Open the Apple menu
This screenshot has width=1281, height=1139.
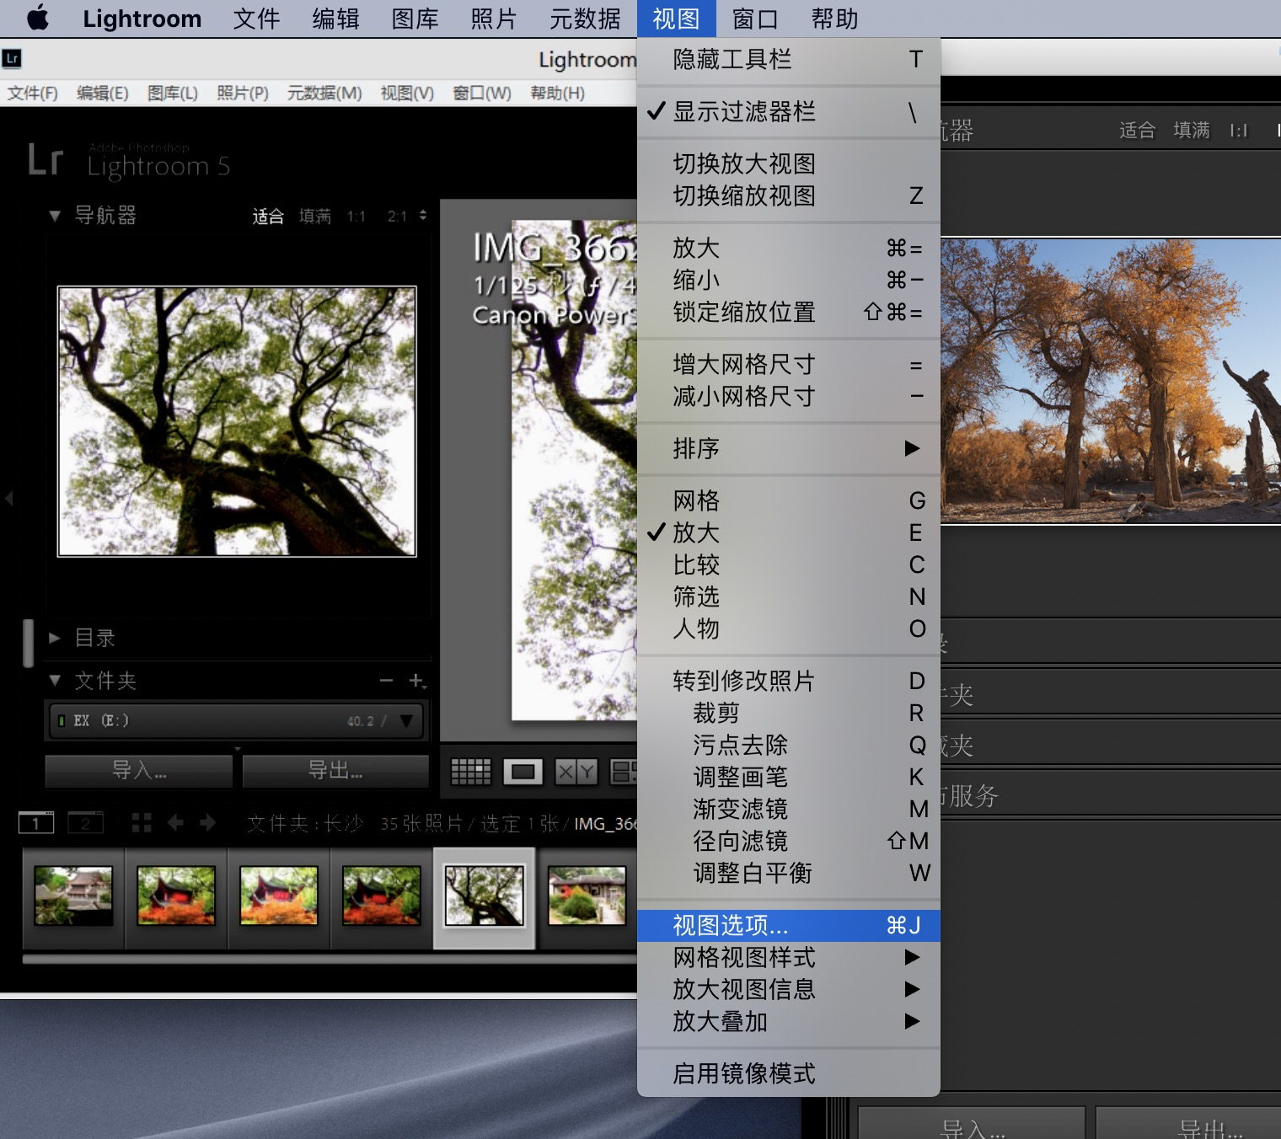tap(38, 18)
